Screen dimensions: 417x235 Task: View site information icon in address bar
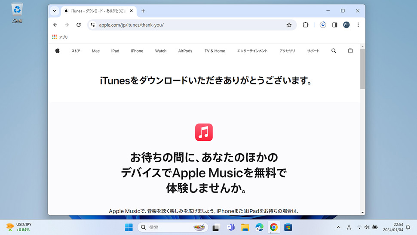(92, 25)
